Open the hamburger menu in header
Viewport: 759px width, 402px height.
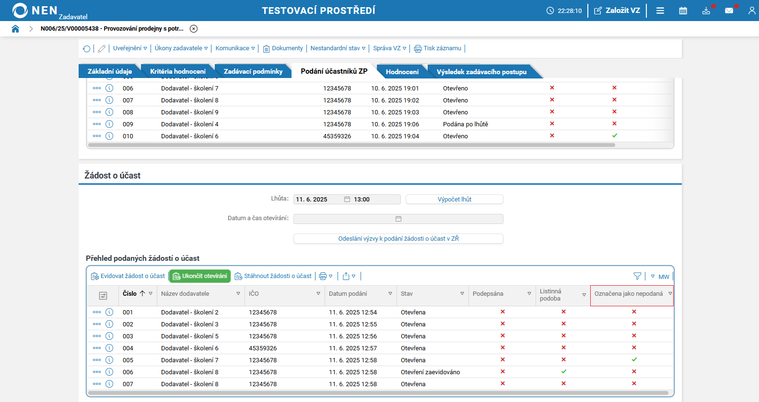pyautogui.click(x=660, y=11)
